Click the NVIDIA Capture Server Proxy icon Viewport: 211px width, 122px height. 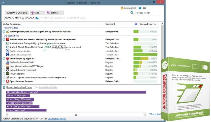[7, 78]
